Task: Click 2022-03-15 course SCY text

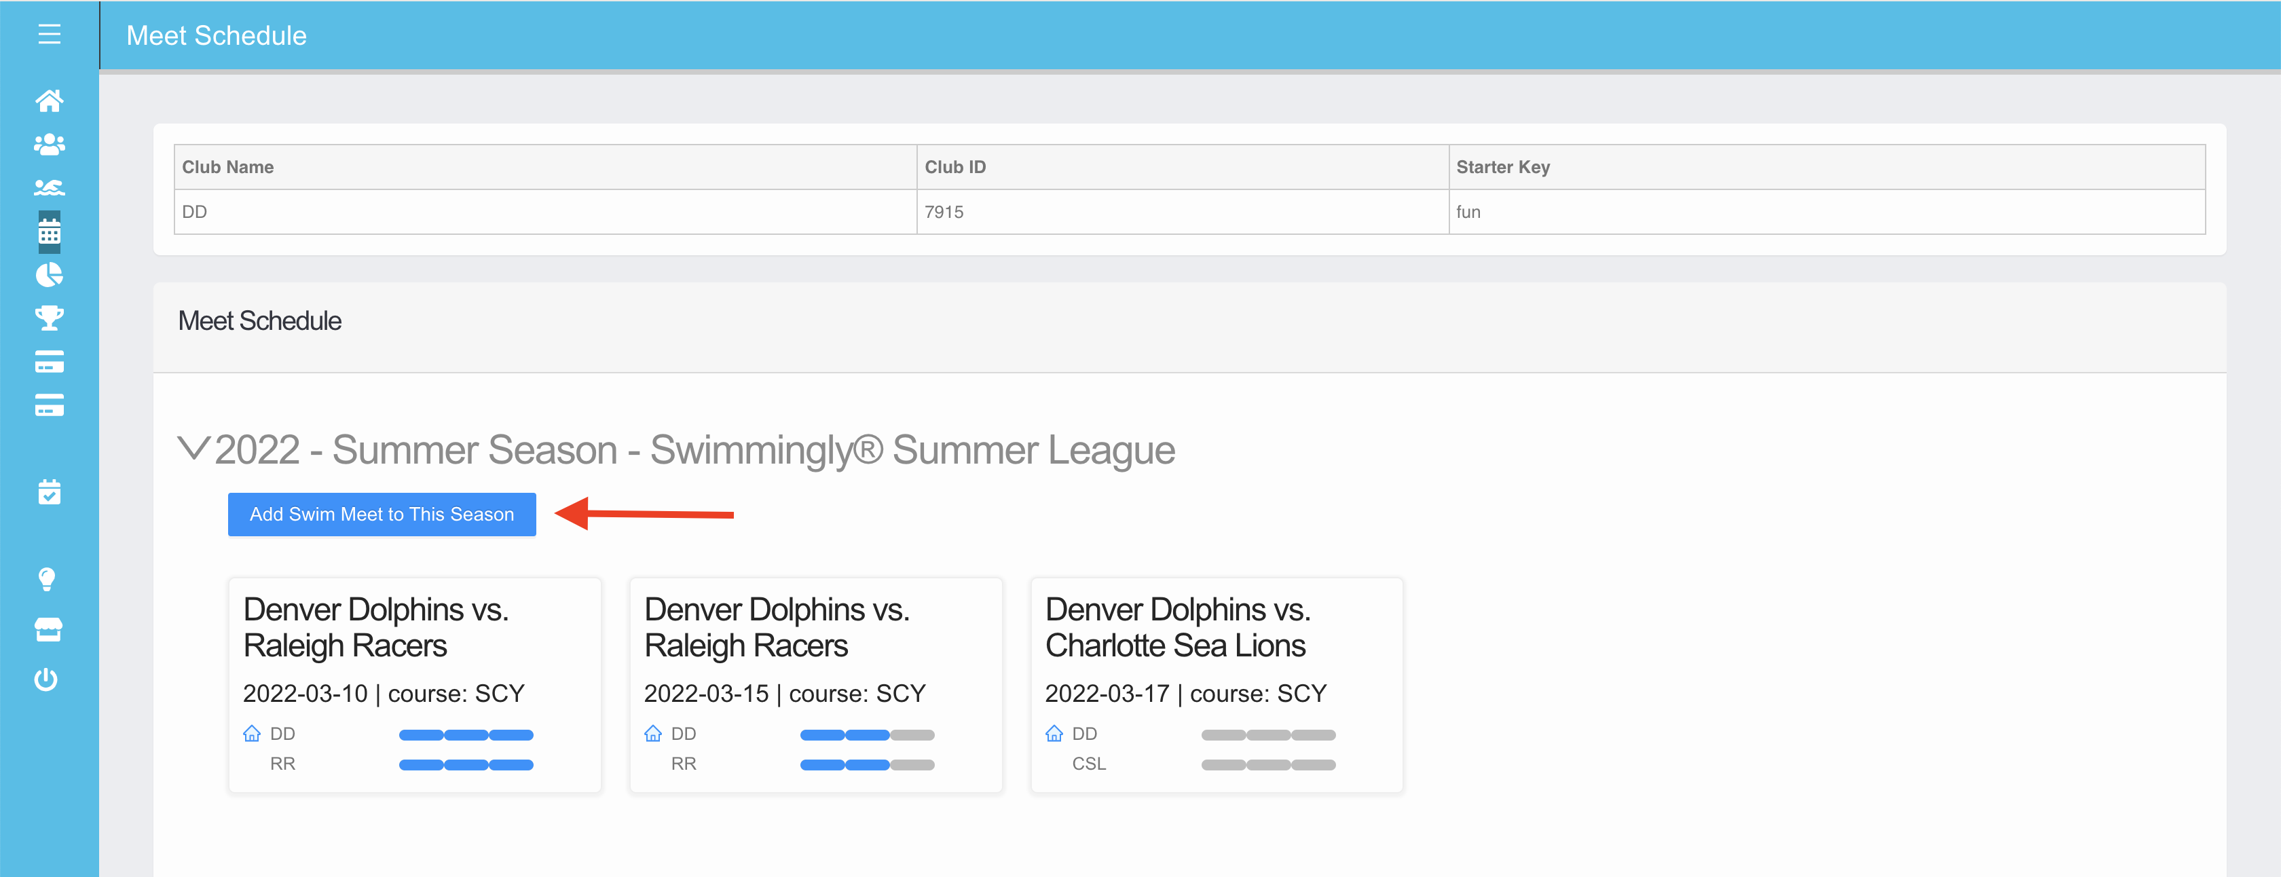Action: [x=785, y=694]
